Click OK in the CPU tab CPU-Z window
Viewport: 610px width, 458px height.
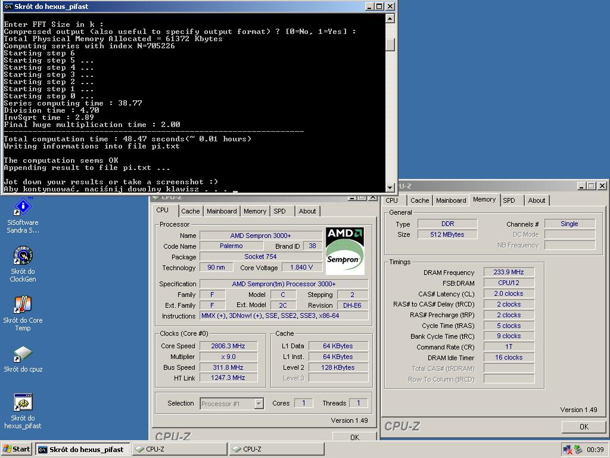pyautogui.click(x=354, y=437)
